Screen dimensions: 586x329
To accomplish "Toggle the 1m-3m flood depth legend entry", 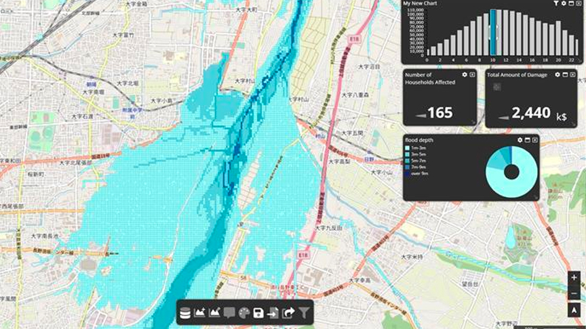I will pyautogui.click(x=415, y=148).
